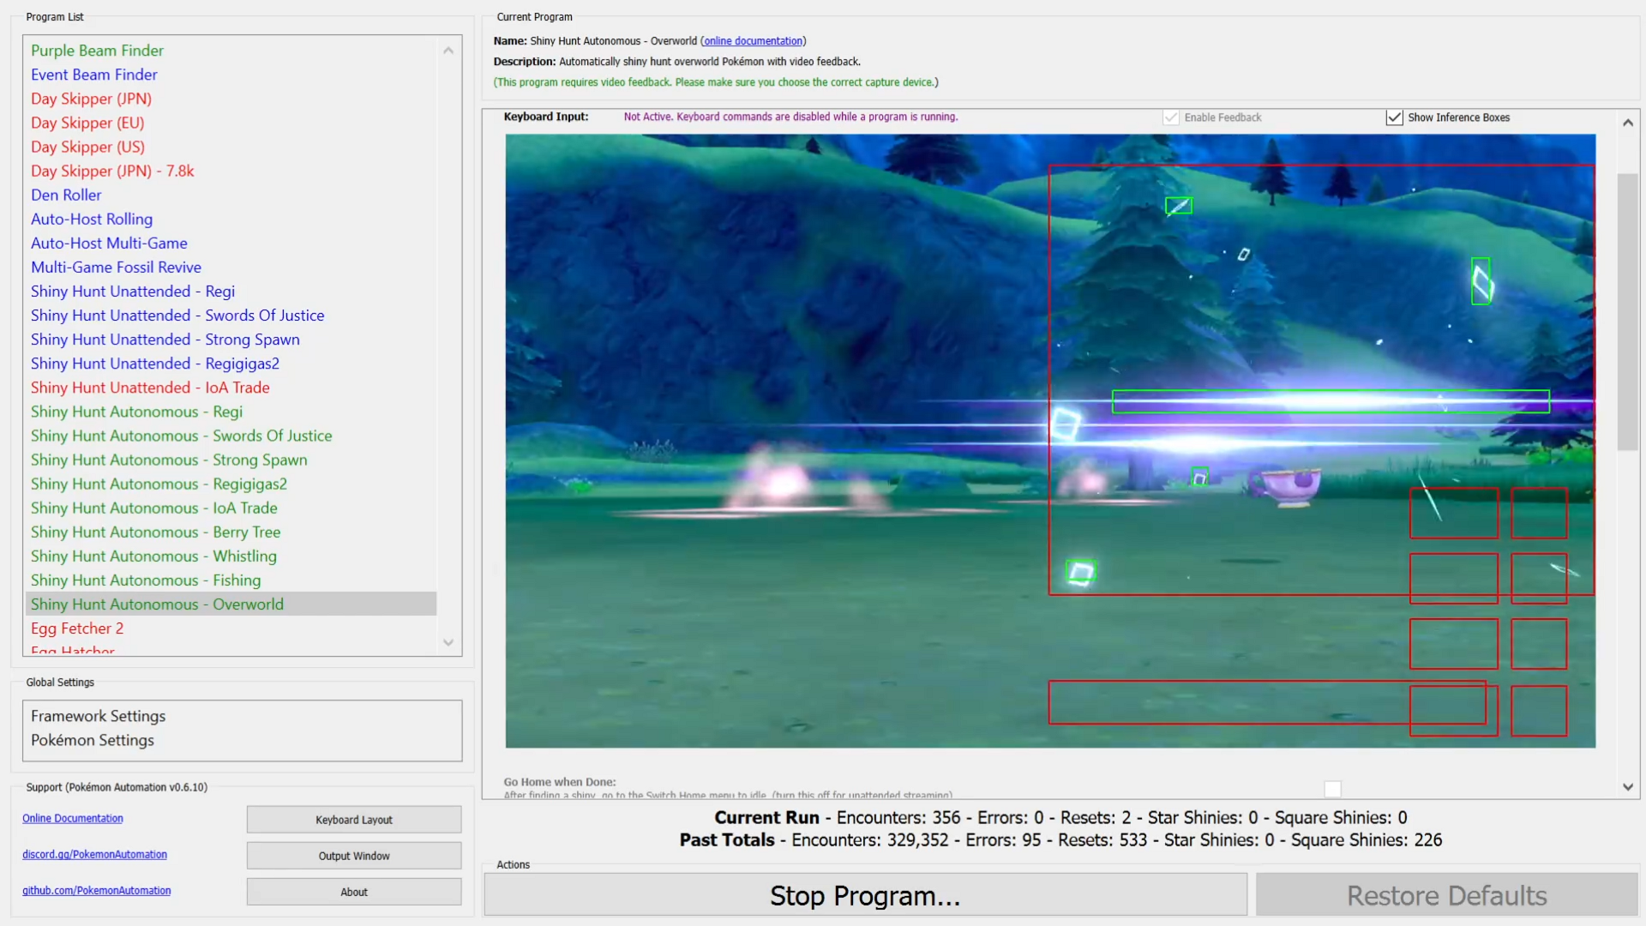The width and height of the screenshot is (1646, 926).
Task: Toggle Show Inference Boxes checkbox
Action: click(1394, 117)
